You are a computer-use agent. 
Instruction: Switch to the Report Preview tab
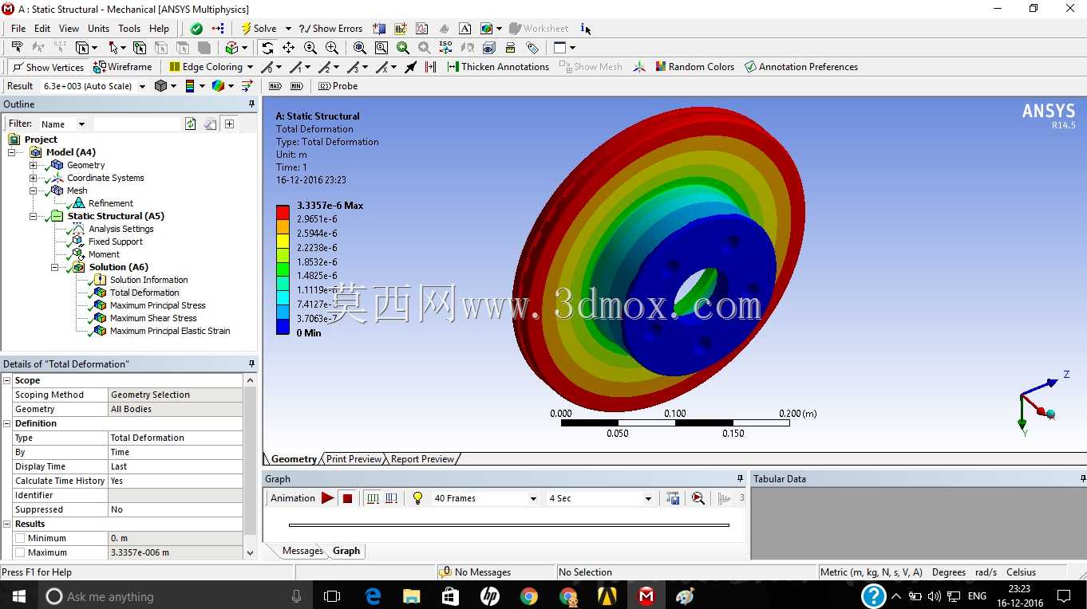tap(422, 459)
